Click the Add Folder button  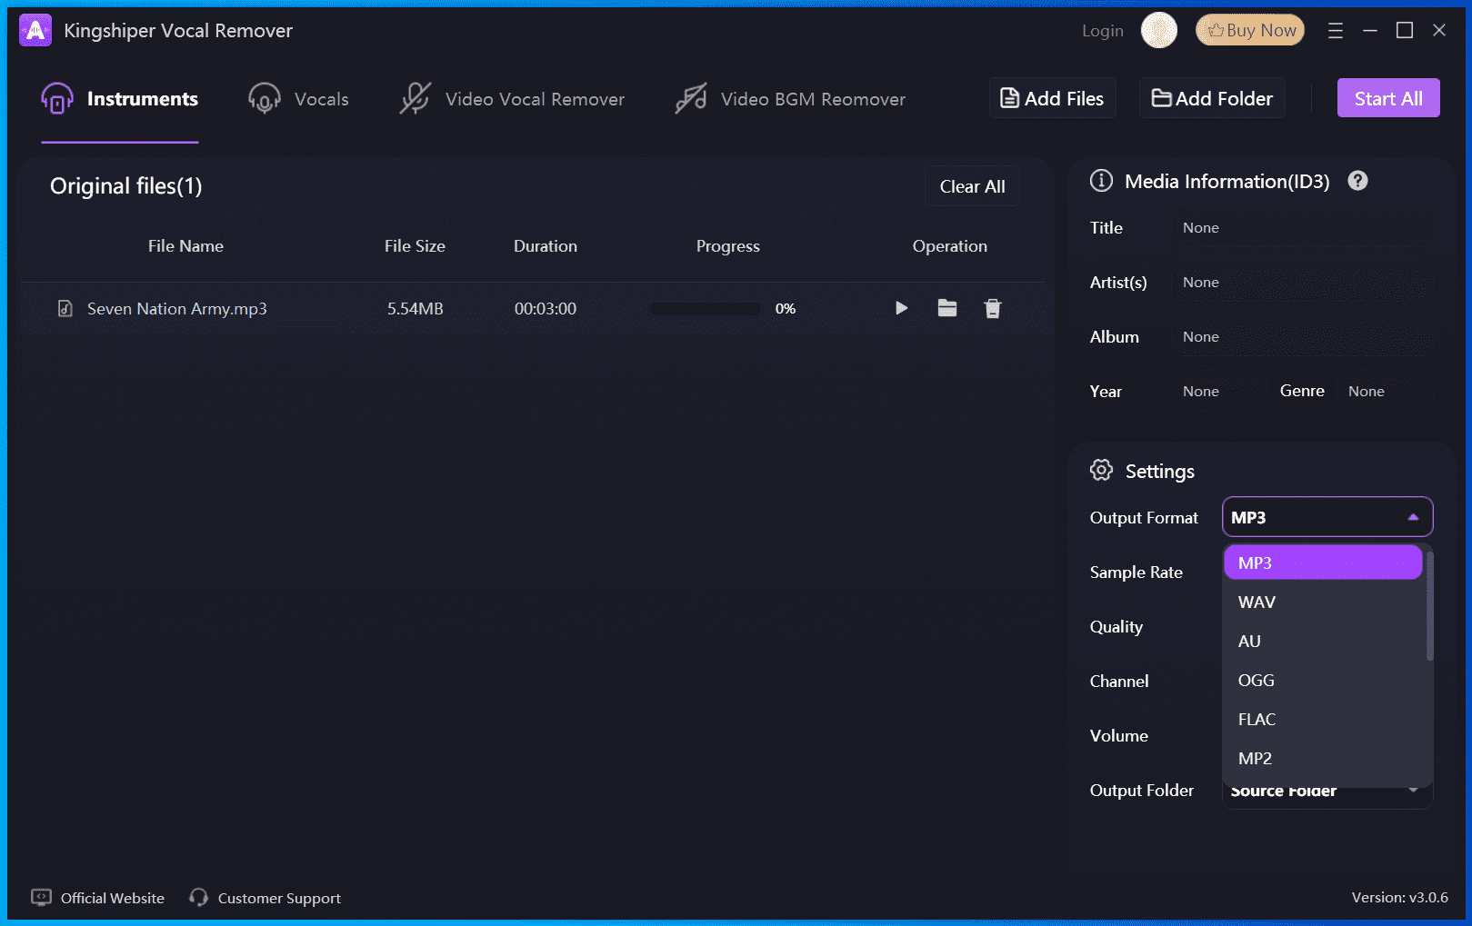click(x=1212, y=98)
